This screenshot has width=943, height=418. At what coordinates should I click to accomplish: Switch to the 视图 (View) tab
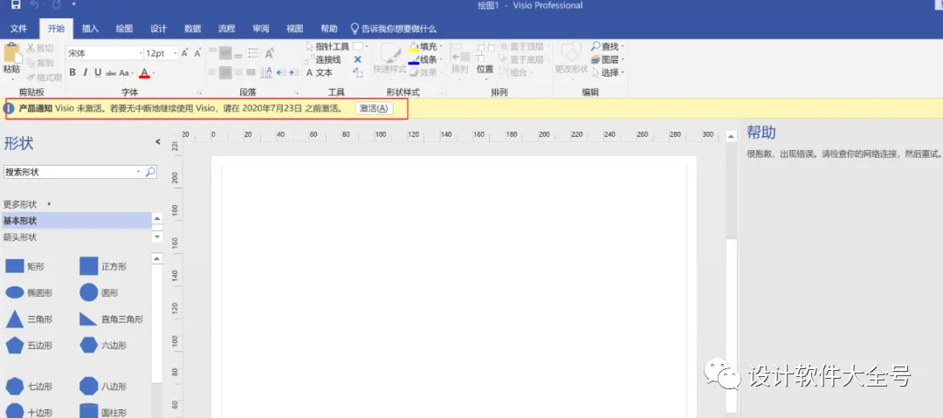[x=295, y=29]
